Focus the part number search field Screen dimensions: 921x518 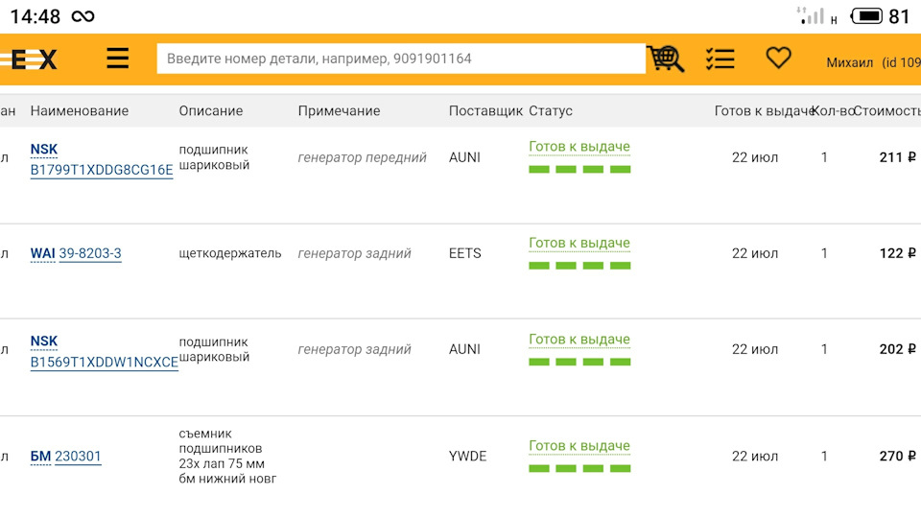401,59
